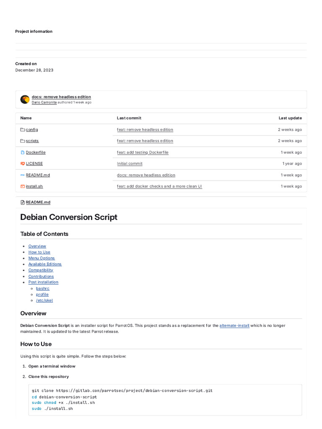The image size is (322, 429).
Task: Jump to Available Editions section
Action: pos(45,264)
